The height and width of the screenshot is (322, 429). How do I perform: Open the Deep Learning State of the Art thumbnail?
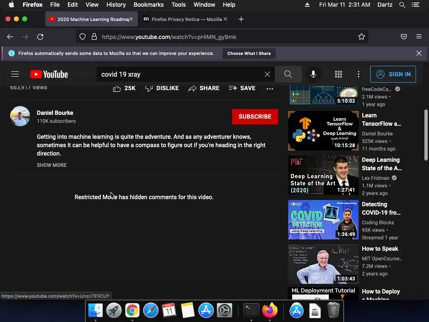323,175
